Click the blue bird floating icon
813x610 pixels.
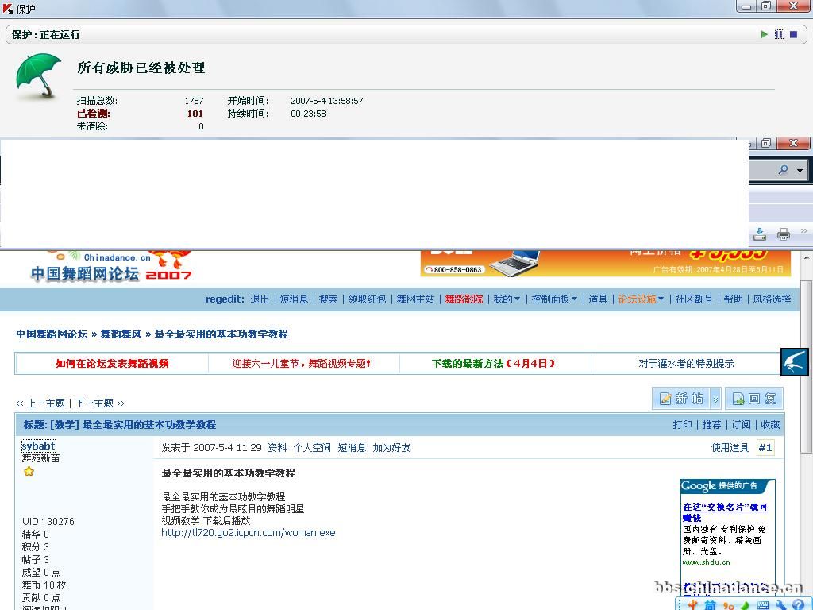(x=795, y=361)
